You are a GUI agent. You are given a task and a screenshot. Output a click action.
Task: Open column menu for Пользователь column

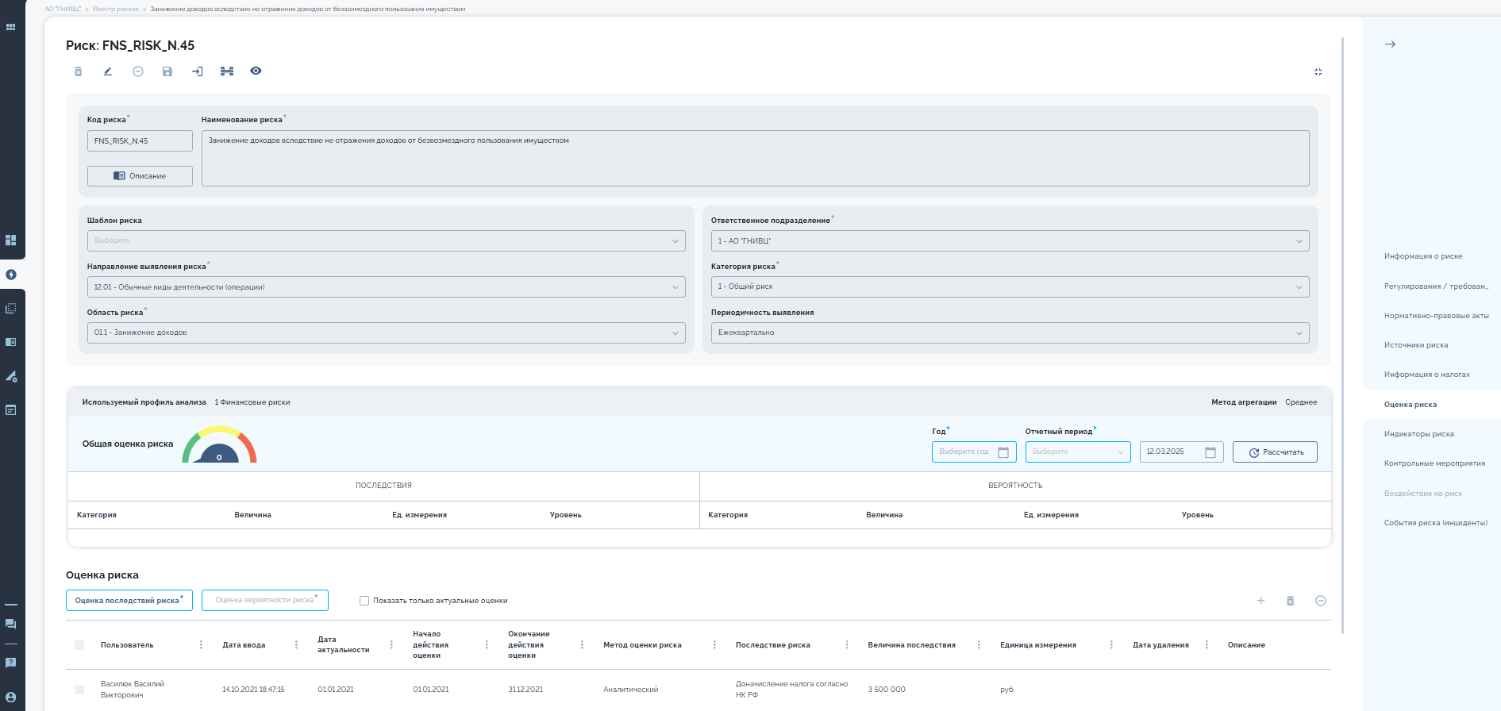point(201,645)
